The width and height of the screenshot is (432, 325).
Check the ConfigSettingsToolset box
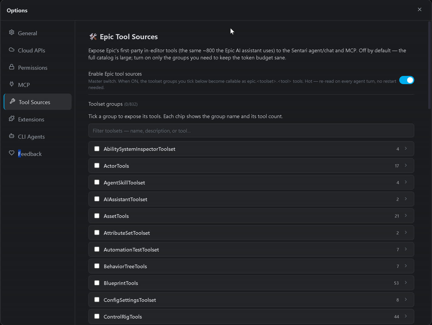tap(97, 299)
